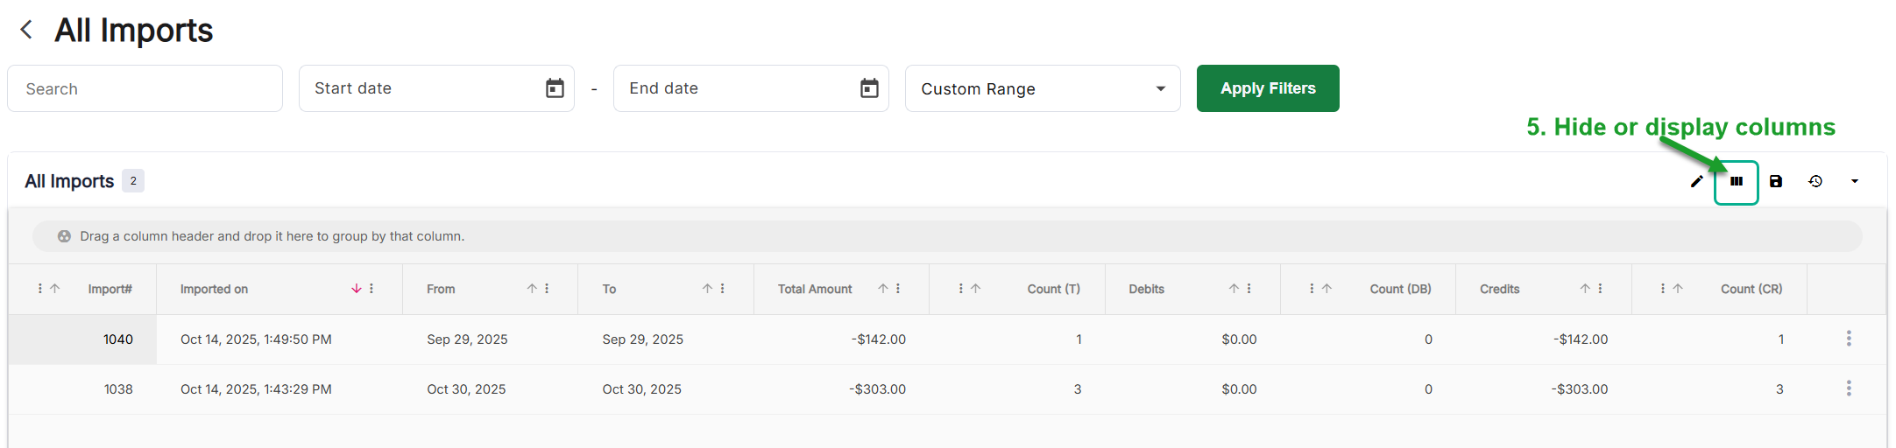Click the Apply Filters button
The image size is (1896, 448).
coord(1267,88)
